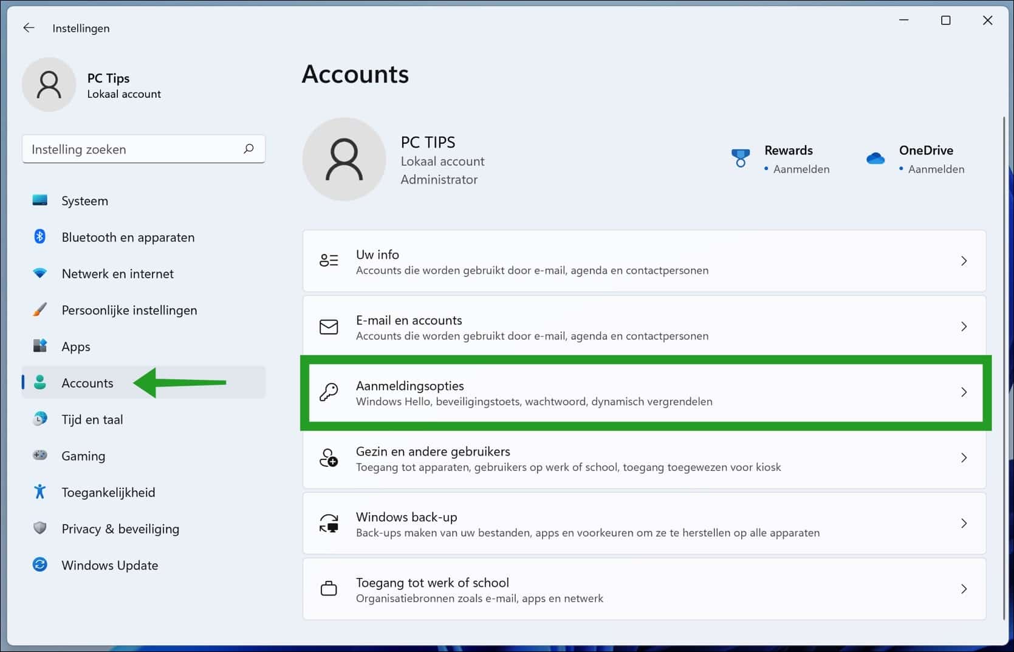Open Tijd en taal settings
Image resolution: width=1014 pixels, height=652 pixels.
143,419
